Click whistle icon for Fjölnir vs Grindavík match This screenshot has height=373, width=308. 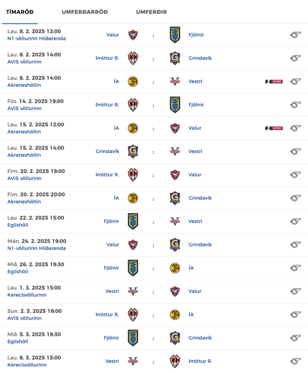pos(296,338)
